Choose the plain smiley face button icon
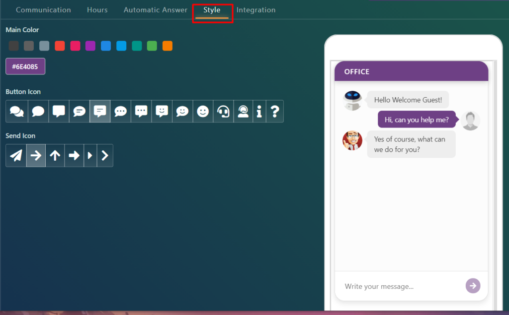The height and width of the screenshot is (315, 509). point(203,112)
